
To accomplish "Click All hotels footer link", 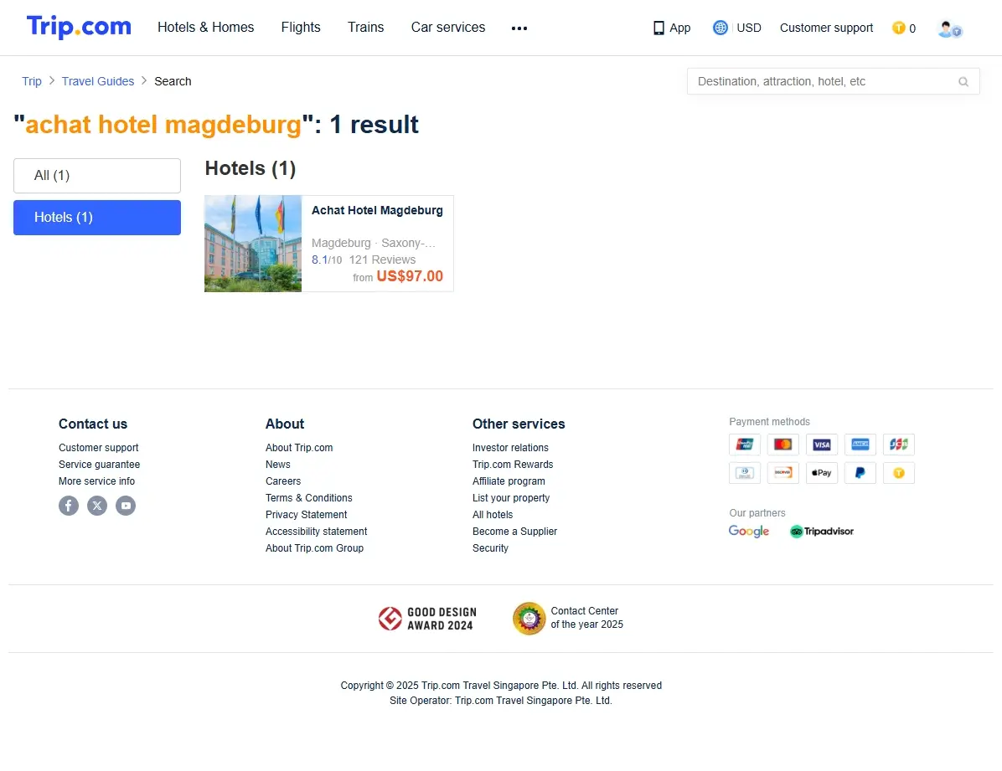I will pyautogui.click(x=493, y=515).
